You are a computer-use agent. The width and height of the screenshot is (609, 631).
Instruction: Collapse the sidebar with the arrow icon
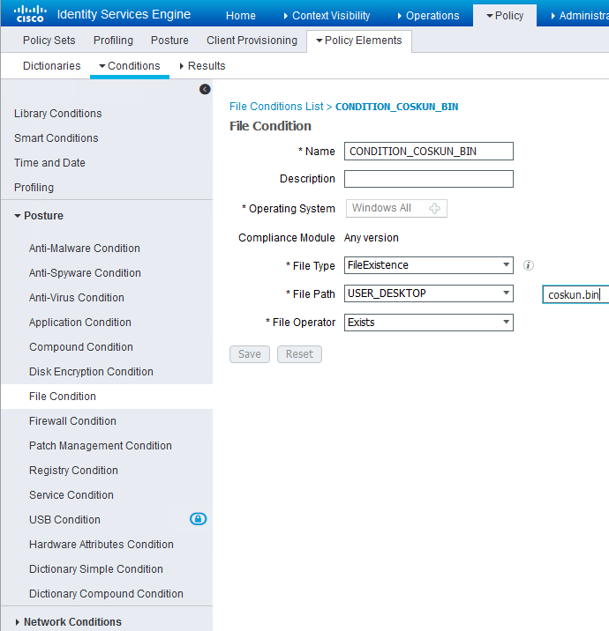pyautogui.click(x=205, y=89)
